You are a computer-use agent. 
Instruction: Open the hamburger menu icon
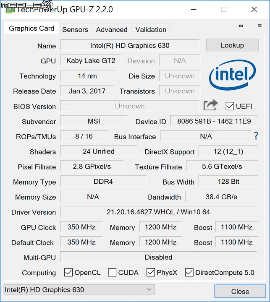coord(260,26)
